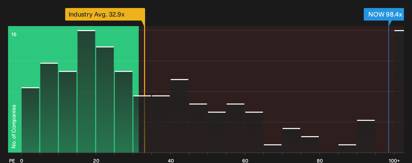The width and height of the screenshot is (412, 163).
Task: Click the 100+ PE histogram bar
Action: (399, 91)
